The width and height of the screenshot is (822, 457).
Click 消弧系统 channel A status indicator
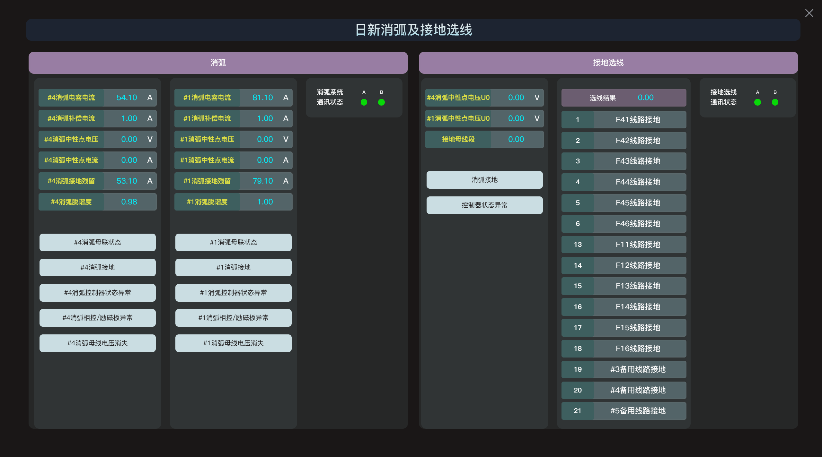tap(364, 102)
